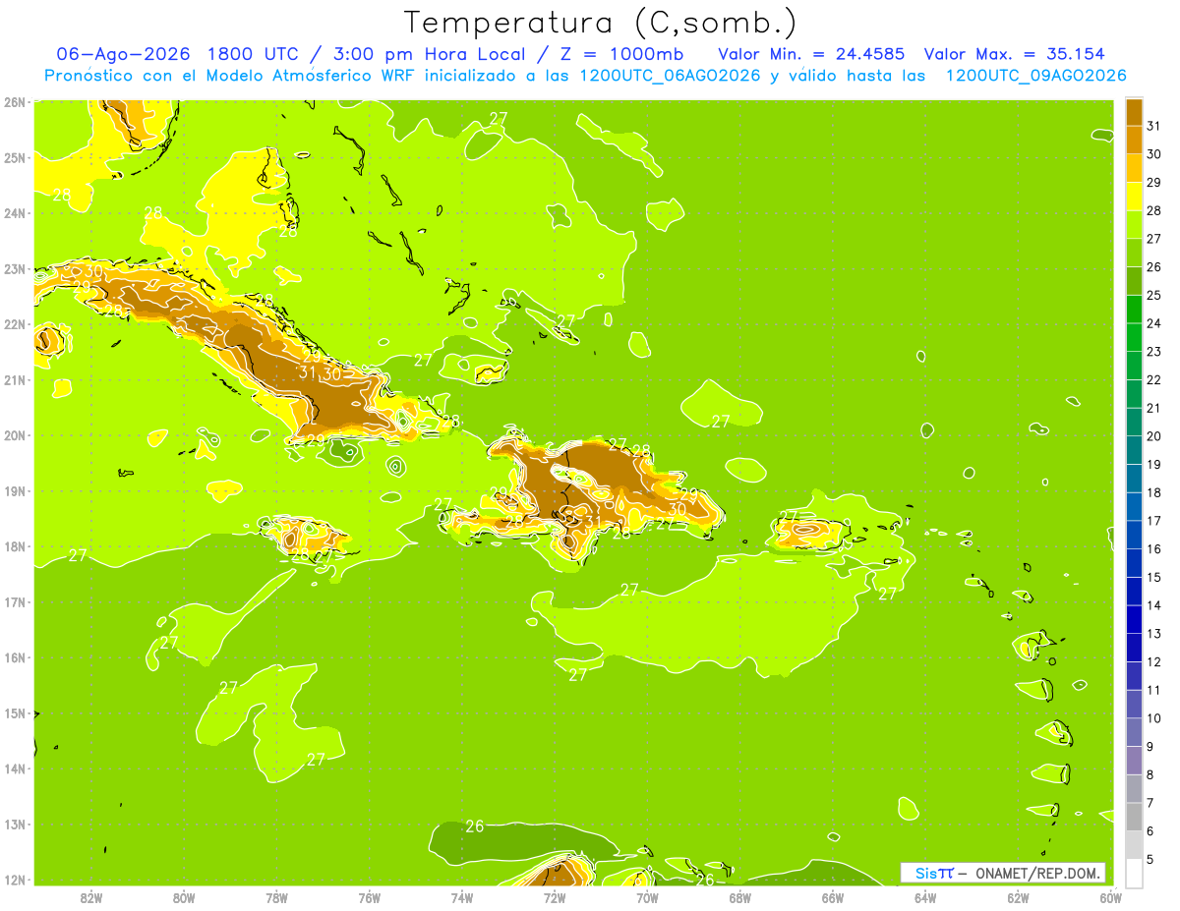Click the "76W" longitude axis label
This screenshot has height=911, width=1180.
(370, 898)
